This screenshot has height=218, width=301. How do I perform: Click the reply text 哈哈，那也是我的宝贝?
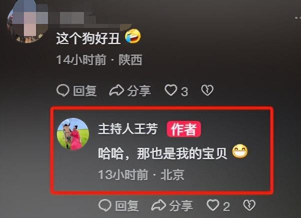[x=163, y=153]
